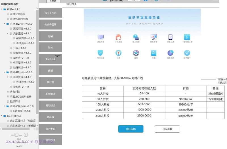This screenshot has height=149, width=227.
Task: Open 收益管理-v1.1.0 in the page tree
Action: 22,62
